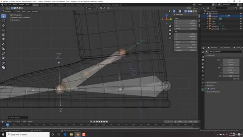
Task: Select the Scale tool in left toolbar
Action: (3, 35)
